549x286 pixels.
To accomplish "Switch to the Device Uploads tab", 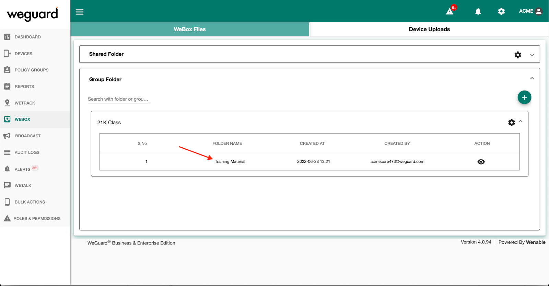I will tap(429, 29).
